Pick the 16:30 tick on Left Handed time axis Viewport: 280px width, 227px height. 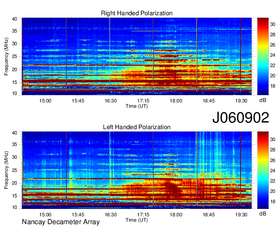[111, 215]
